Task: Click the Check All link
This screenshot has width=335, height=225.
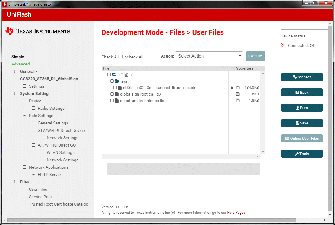Action: [x=110, y=57]
